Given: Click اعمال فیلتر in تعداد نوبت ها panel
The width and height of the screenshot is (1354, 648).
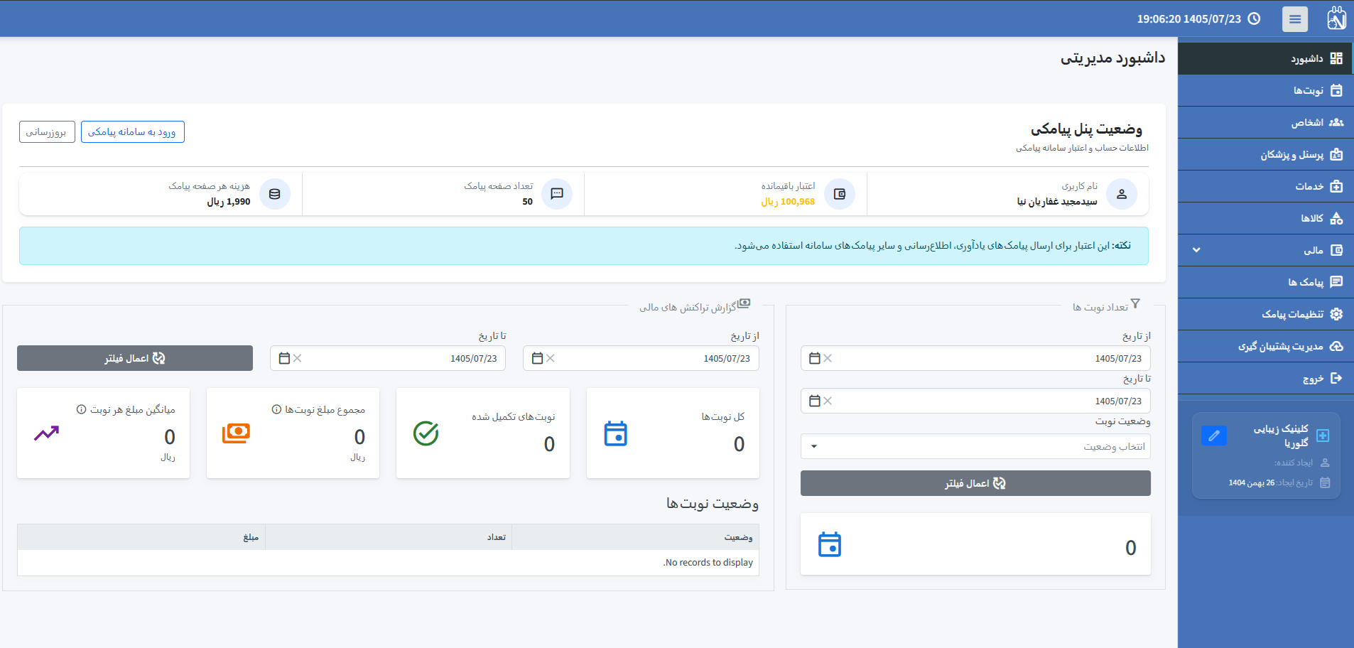Looking at the screenshot, I should point(975,483).
